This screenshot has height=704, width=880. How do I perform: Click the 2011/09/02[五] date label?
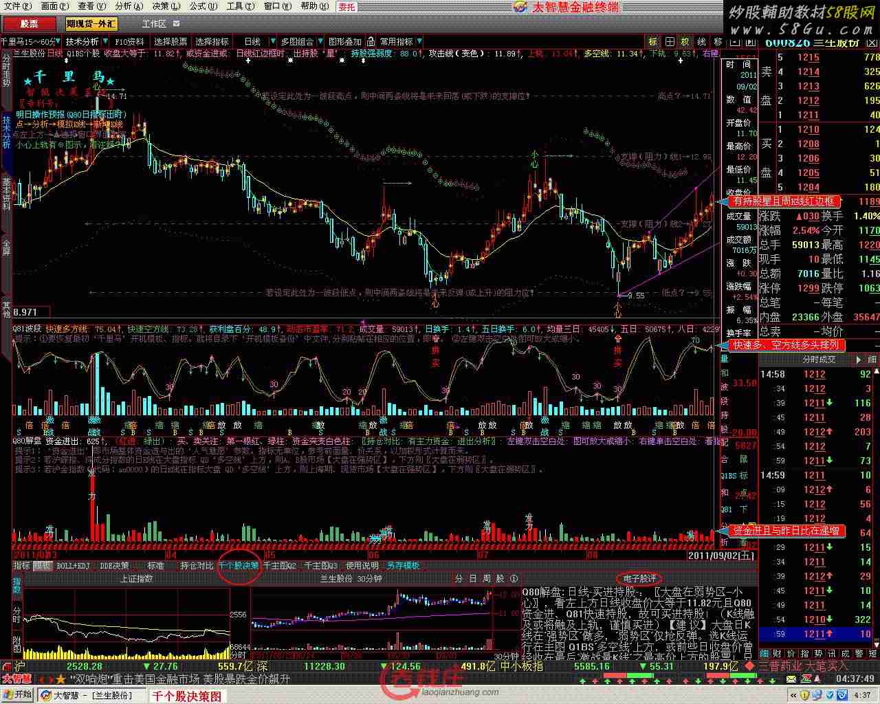tap(722, 554)
